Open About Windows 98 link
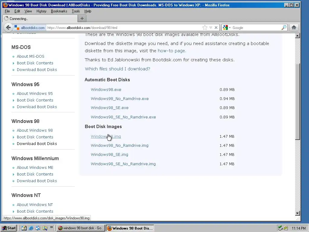This screenshot has height=232, width=309. (x=35, y=130)
